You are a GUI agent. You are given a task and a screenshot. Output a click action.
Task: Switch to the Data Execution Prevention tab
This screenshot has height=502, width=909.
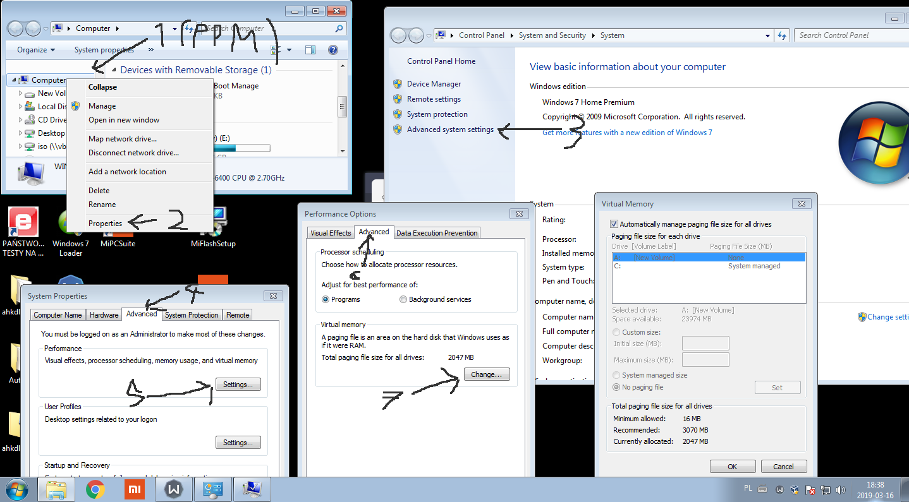436,233
